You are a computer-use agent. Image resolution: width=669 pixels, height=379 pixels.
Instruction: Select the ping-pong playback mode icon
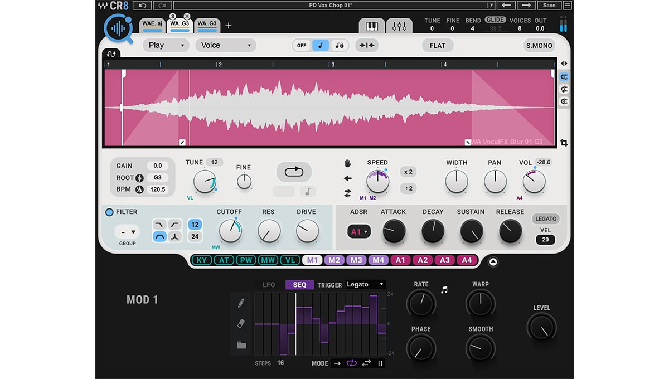tap(366, 363)
